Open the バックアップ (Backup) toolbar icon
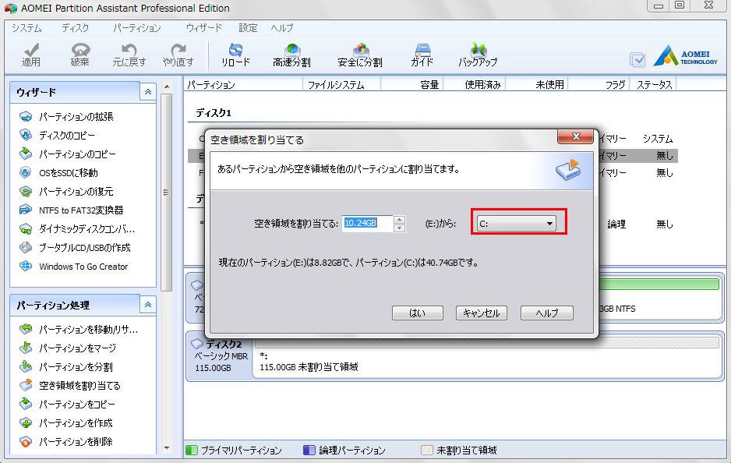This screenshot has height=463, width=731. coord(478,55)
